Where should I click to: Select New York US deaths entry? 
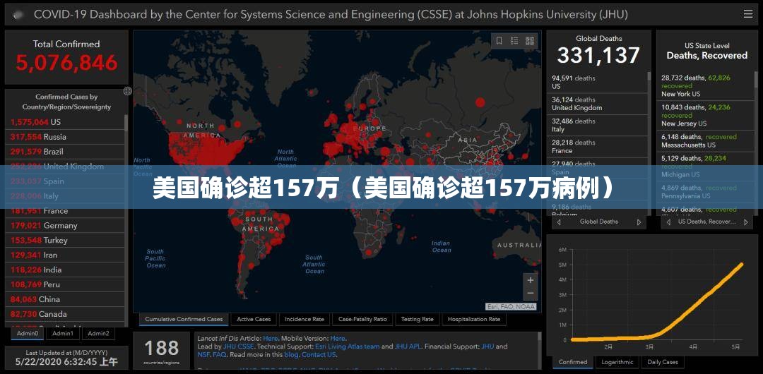(706, 85)
